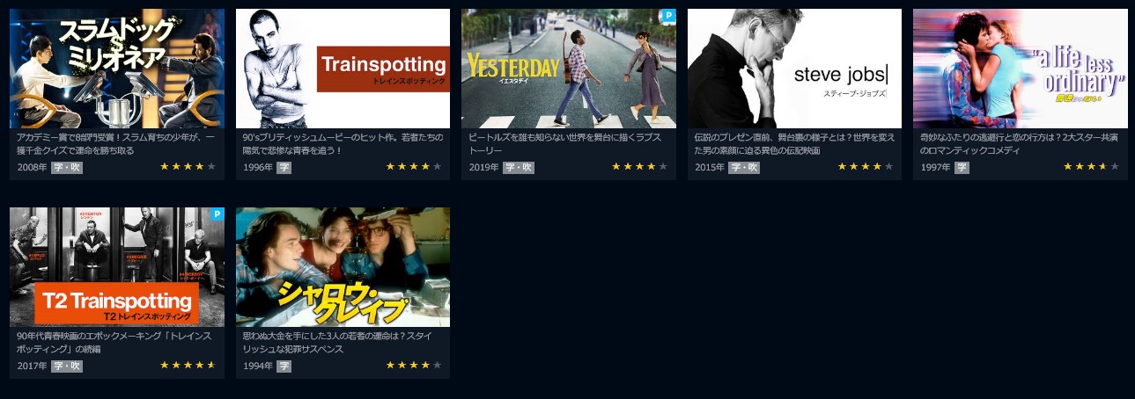Click the blue P badge on T2 Trainspotting
The image size is (1135, 399).
(217, 214)
